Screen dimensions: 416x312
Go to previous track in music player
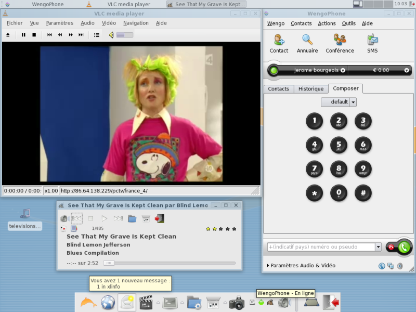coord(76,218)
